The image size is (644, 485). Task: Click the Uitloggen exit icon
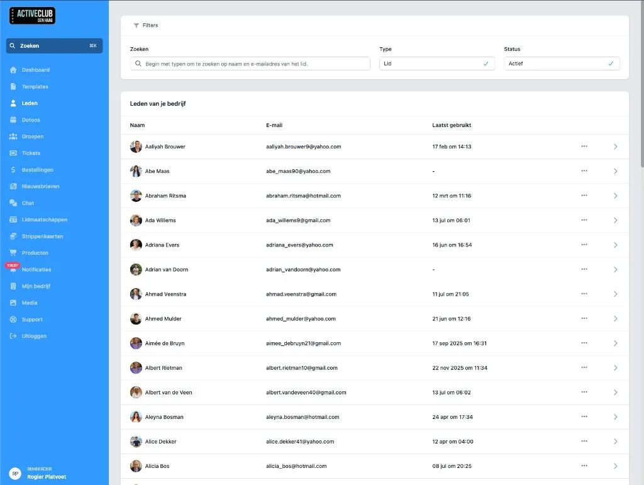(13, 336)
